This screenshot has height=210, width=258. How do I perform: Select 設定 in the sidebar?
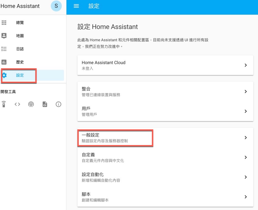pyautogui.click(x=33, y=75)
